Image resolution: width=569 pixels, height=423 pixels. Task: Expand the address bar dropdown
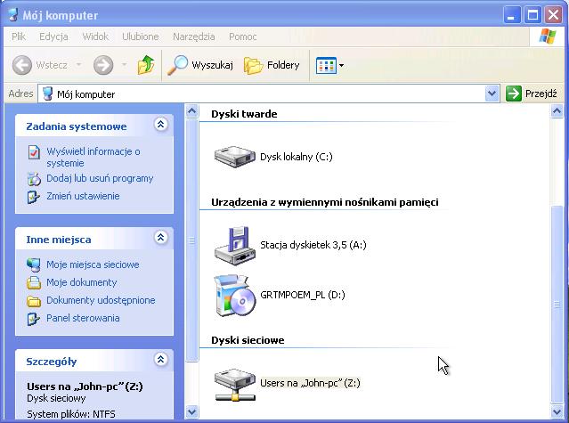click(492, 94)
